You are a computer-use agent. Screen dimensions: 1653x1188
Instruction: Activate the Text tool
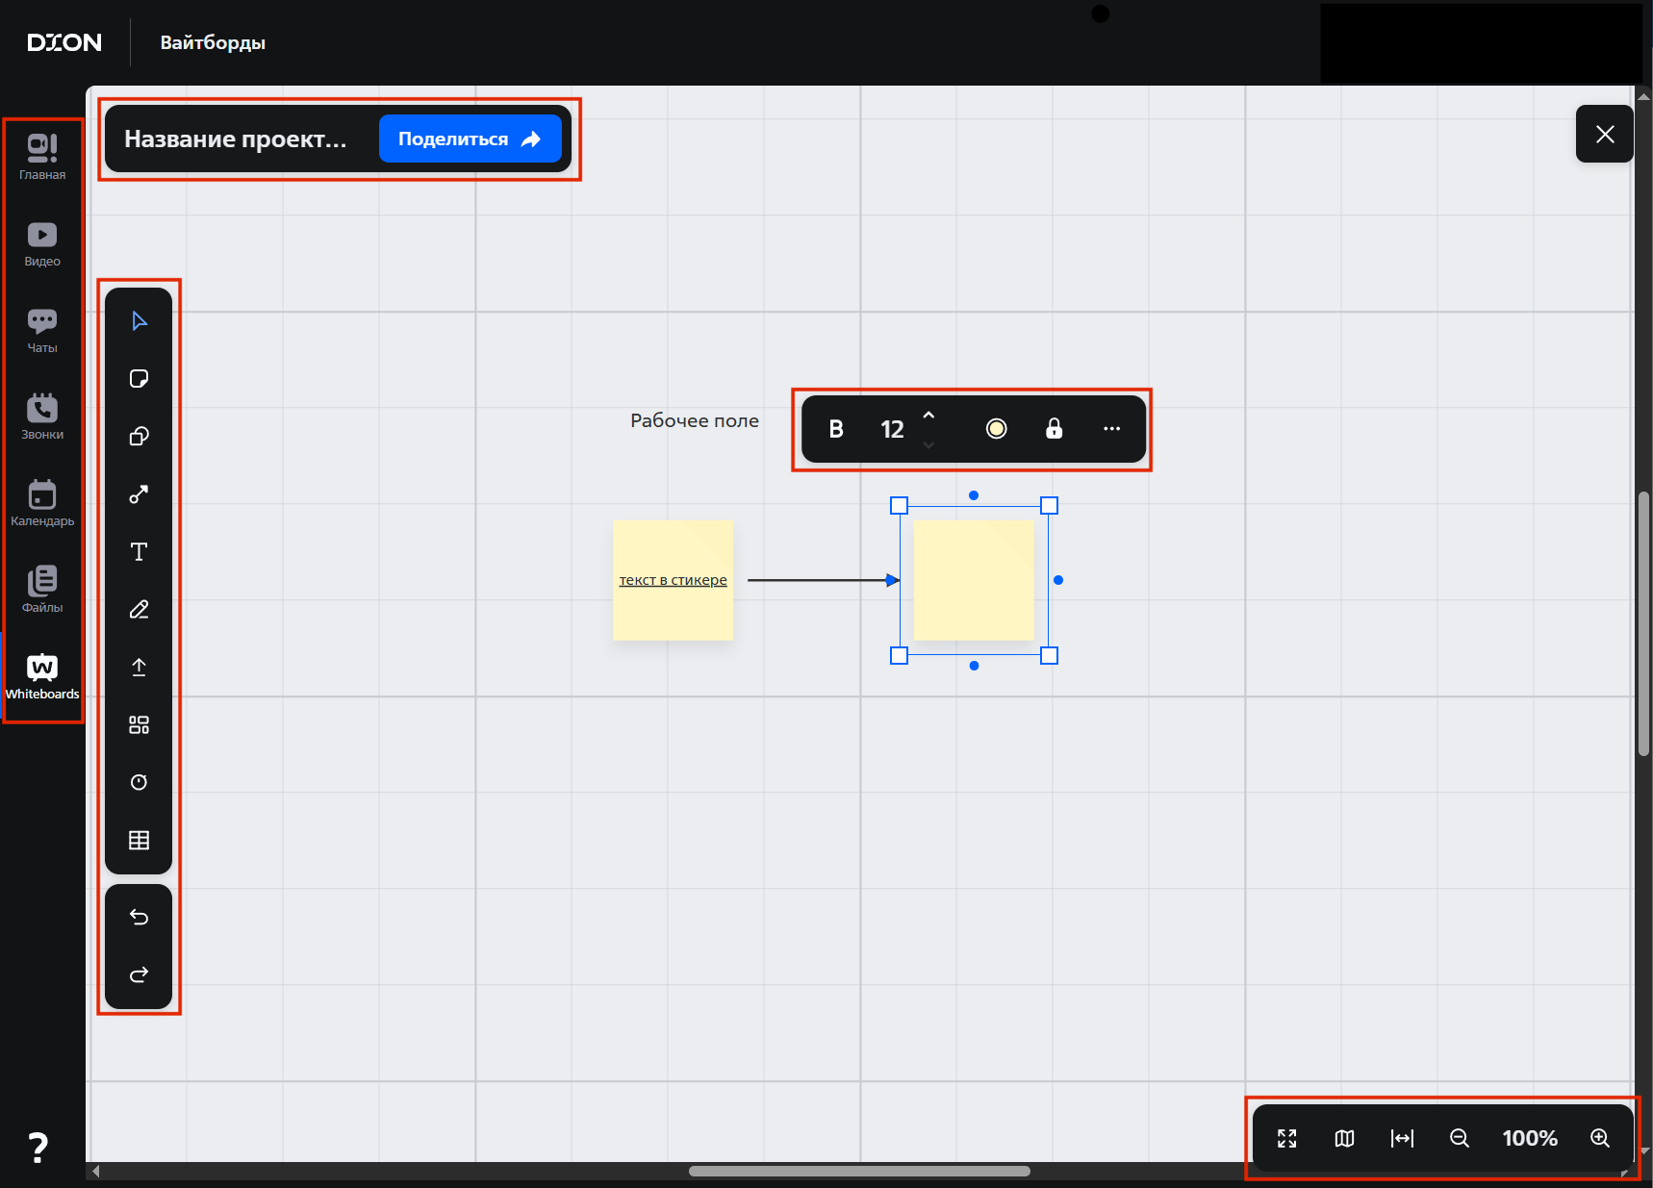coord(139,551)
